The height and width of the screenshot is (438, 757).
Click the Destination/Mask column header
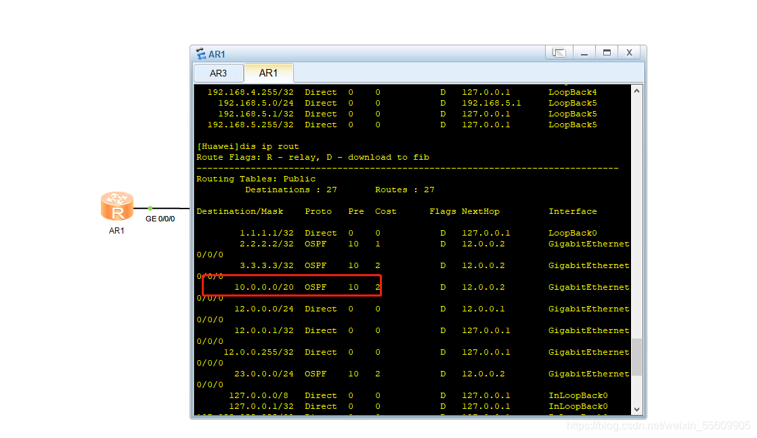[240, 211]
